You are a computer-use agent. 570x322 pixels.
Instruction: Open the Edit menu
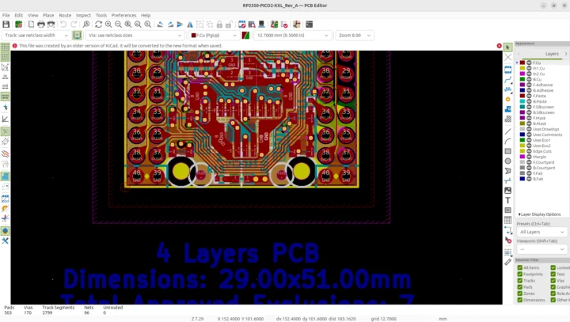click(18, 15)
